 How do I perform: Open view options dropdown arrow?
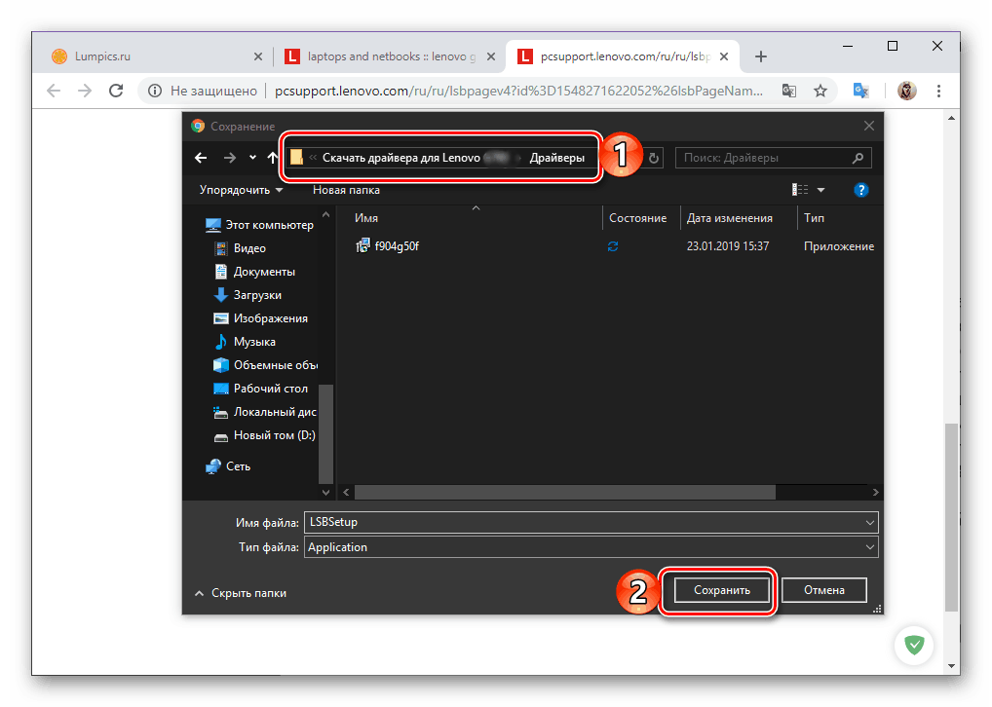pos(821,190)
